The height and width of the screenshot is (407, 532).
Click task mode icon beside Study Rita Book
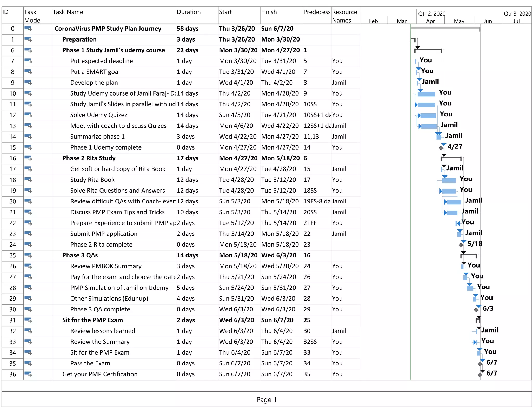[x=28, y=180]
